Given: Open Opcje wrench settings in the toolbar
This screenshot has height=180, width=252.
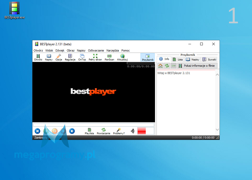Looking at the screenshot, I should (59, 57).
